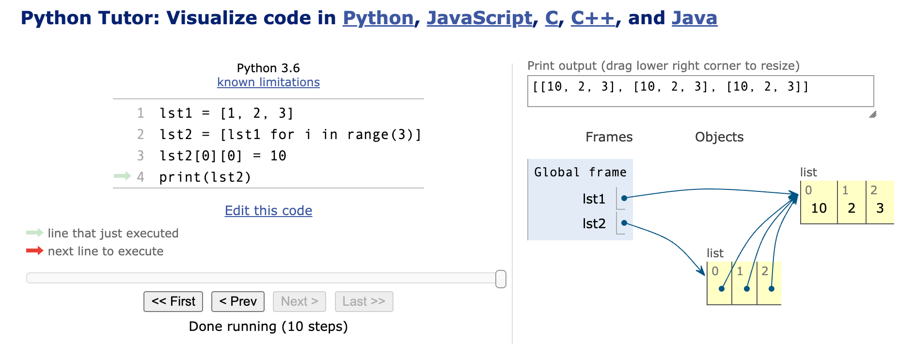Click line number 3 in code gutter
Image resolution: width=915 pixels, height=344 pixels.
point(141,156)
